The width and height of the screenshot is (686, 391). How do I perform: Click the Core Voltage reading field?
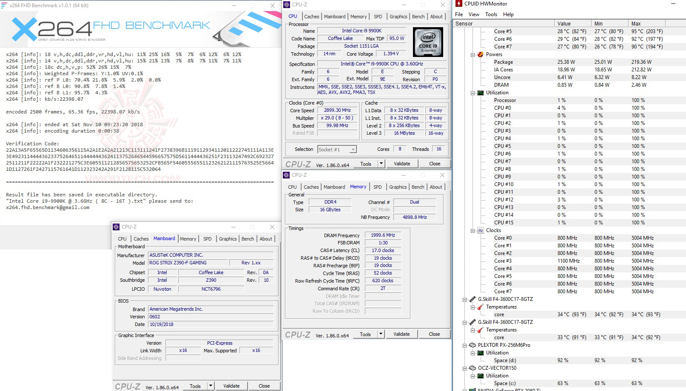tap(390, 54)
